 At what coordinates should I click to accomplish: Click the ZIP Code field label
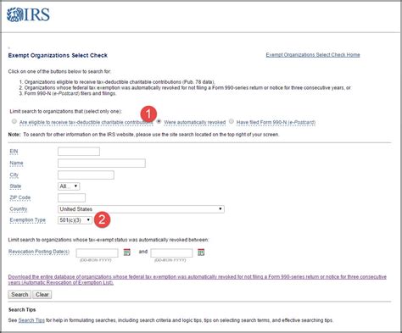pos(20,197)
